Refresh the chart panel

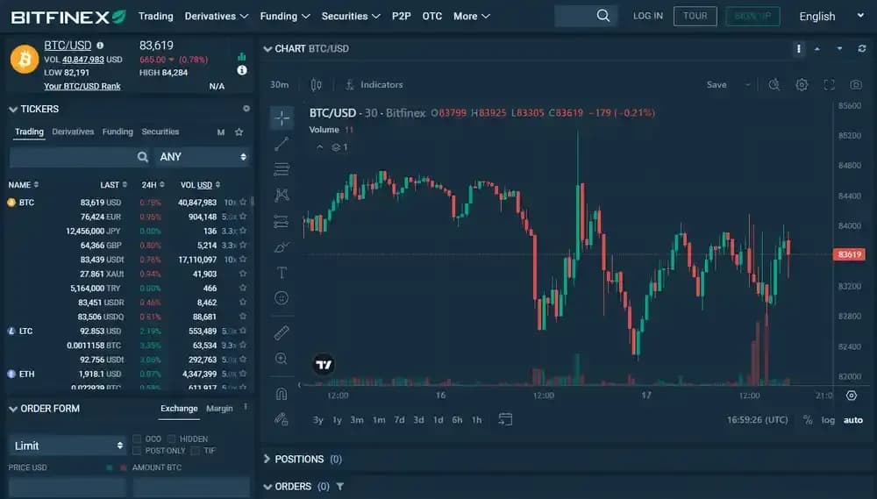point(862,48)
